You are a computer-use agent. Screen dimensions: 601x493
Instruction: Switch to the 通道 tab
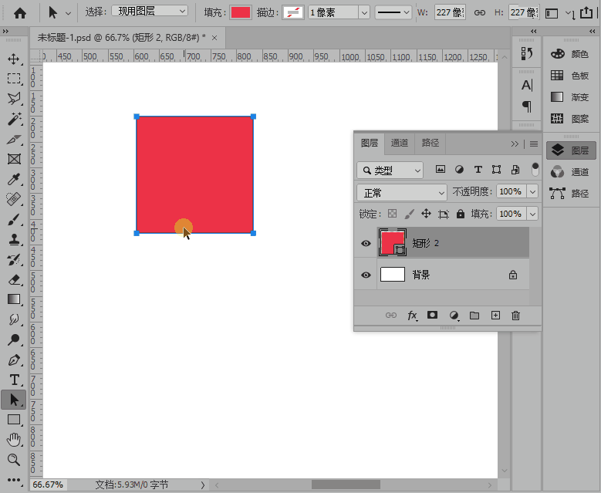pos(400,143)
